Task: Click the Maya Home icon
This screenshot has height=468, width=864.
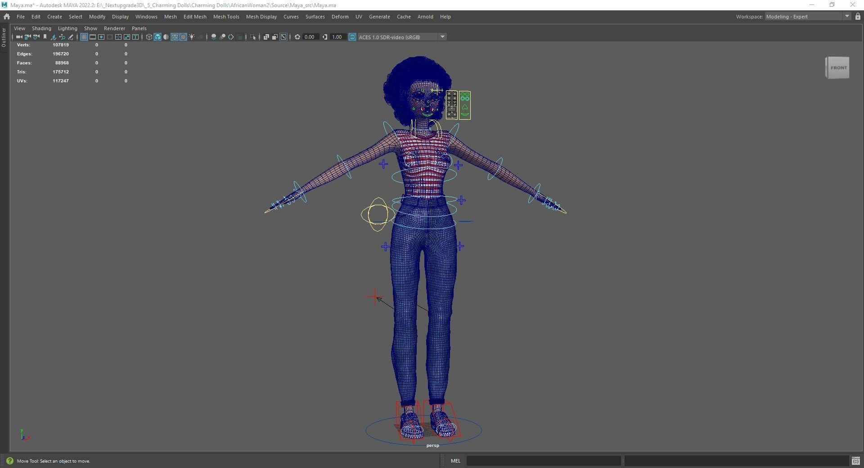Action: pyautogui.click(x=6, y=17)
